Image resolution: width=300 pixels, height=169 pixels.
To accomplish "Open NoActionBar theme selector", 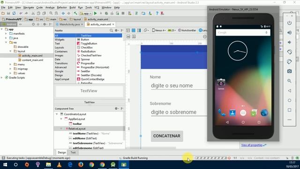I will pos(187,30).
